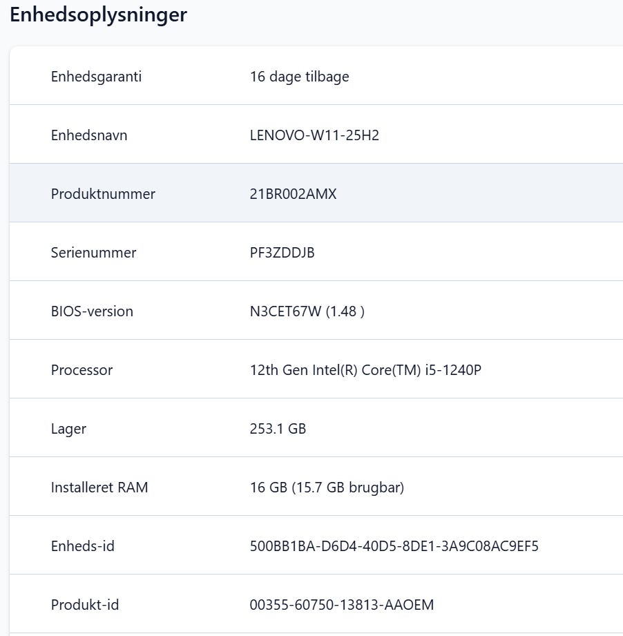
Task: Select the '16 GB (15.7 GB brugbar)' value
Action: [327, 488]
